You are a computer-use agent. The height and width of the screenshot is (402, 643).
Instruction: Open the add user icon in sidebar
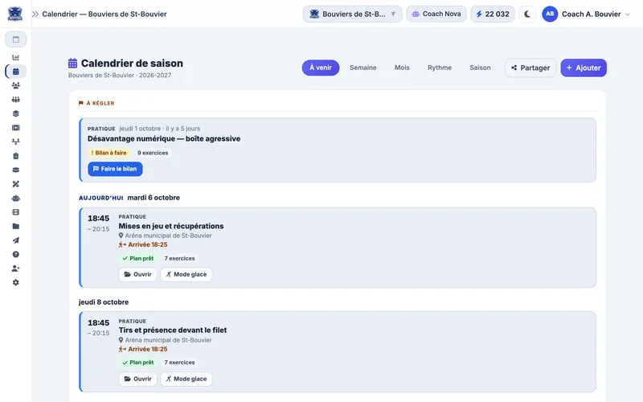pyautogui.click(x=15, y=269)
